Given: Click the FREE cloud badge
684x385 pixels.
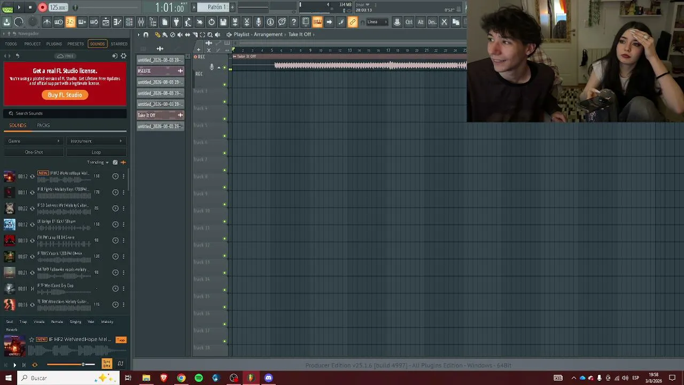Looking at the screenshot, I should (x=66, y=56).
